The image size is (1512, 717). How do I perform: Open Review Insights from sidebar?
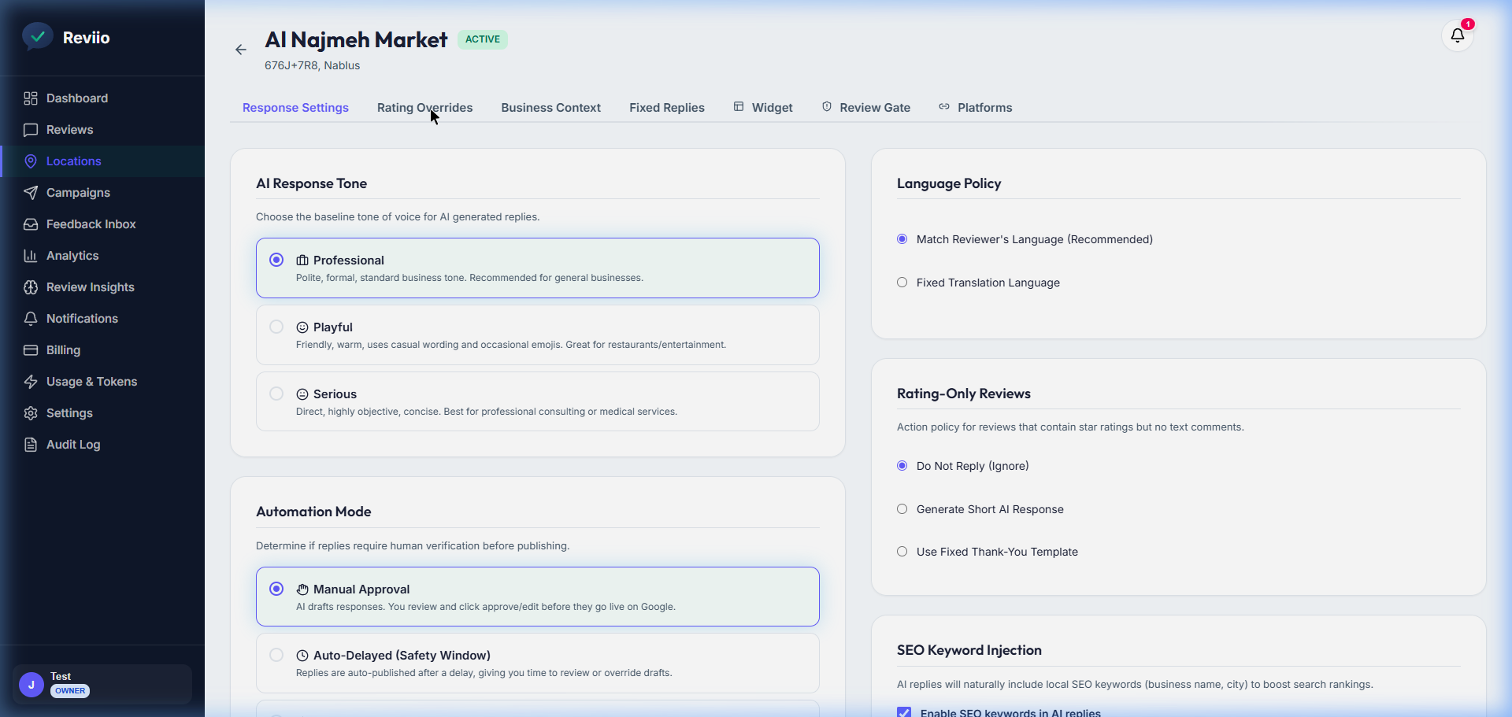click(x=102, y=287)
